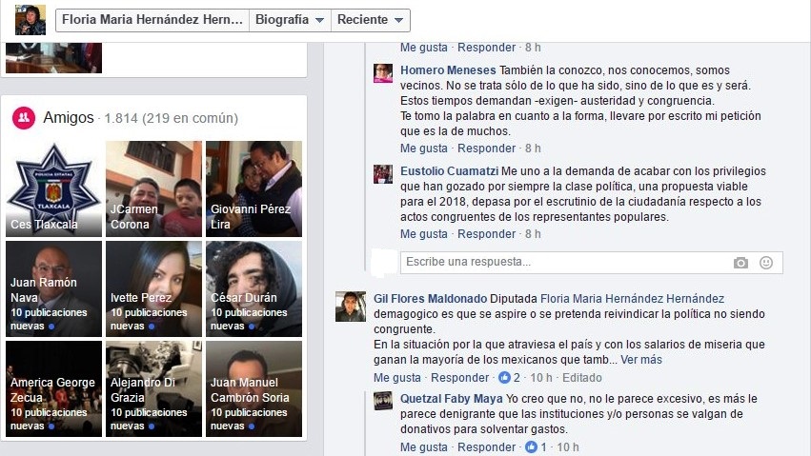
Task: Expand the Biografía dropdown
Action: [x=290, y=20]
